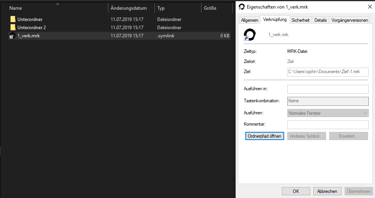Click the sort arrow above Name column
Viewport: 375px width, 198px height.
pos(57,4)
